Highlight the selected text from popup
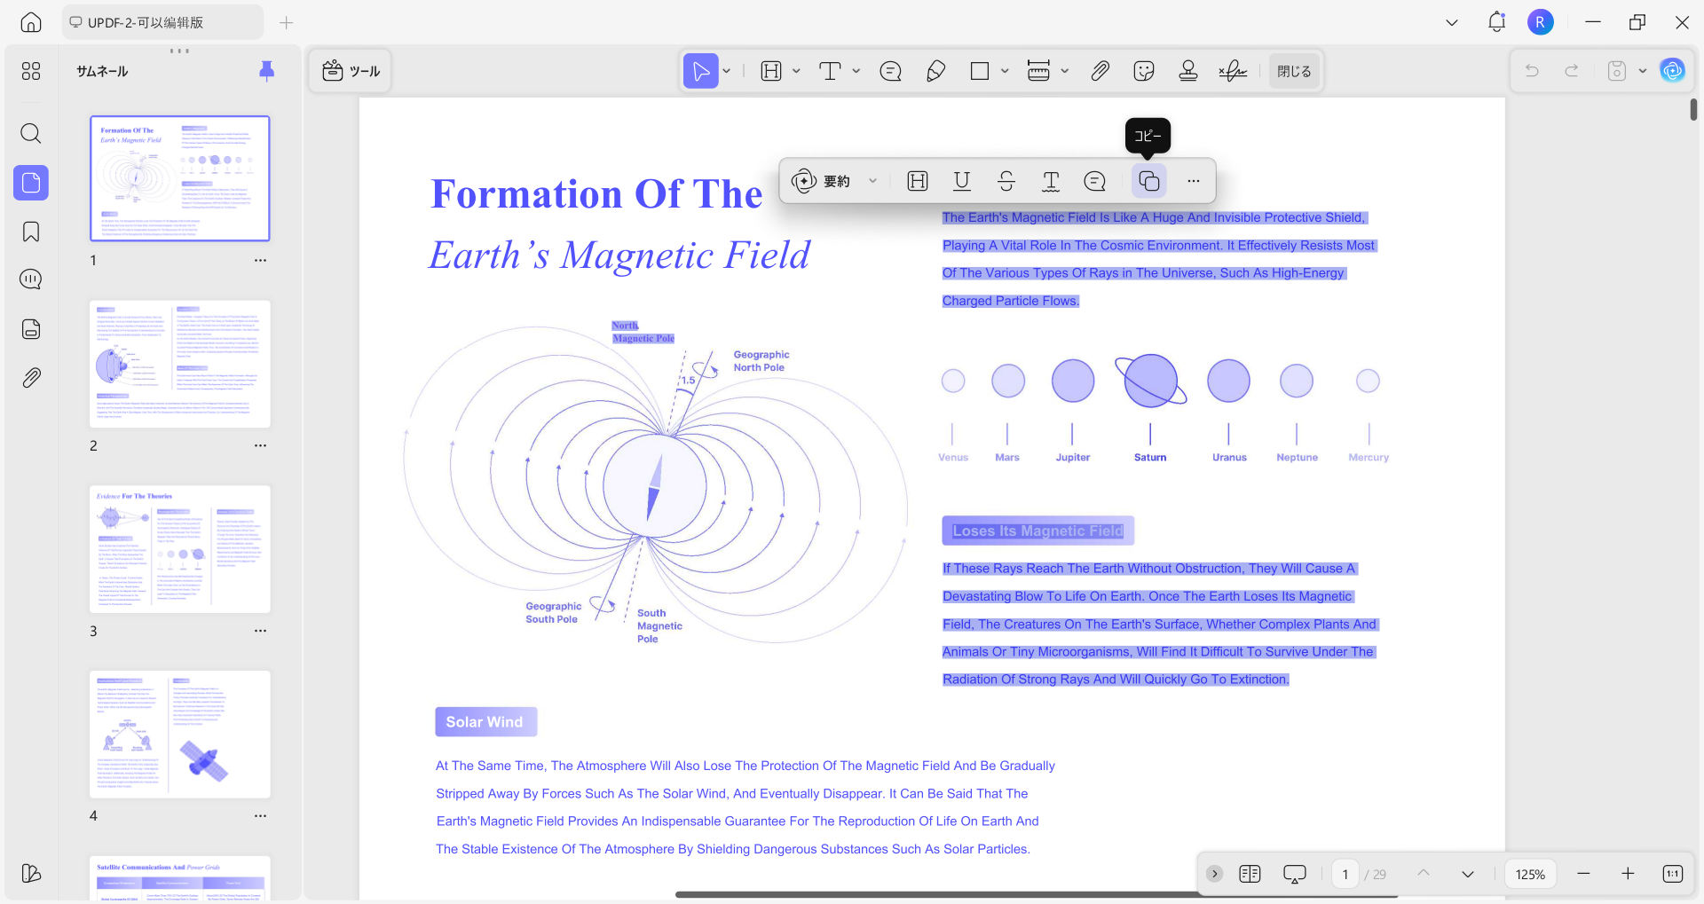This screenshot has height=904, width=1704. click(918, 181)
